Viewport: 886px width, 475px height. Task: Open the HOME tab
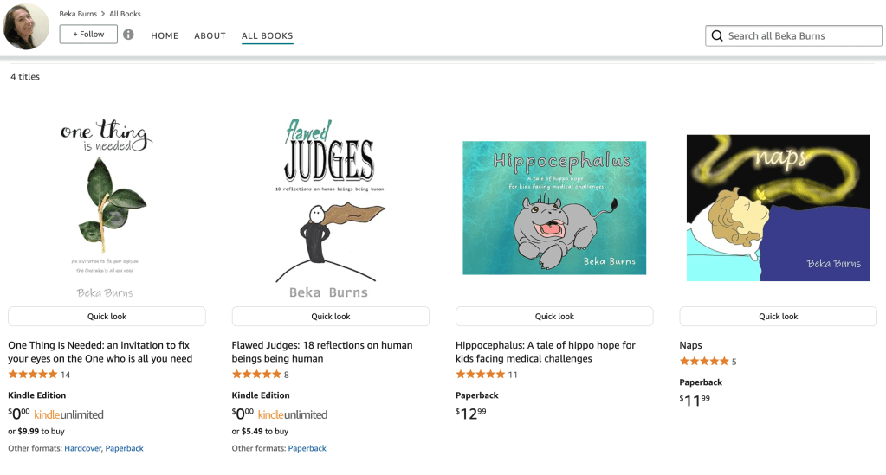pyautogui.click(x=165, y=35)
